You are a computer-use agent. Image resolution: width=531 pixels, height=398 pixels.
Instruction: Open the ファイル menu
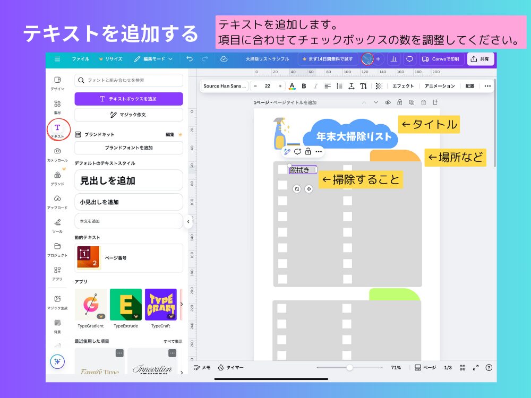pyautogui.click(x=80, y=59)
